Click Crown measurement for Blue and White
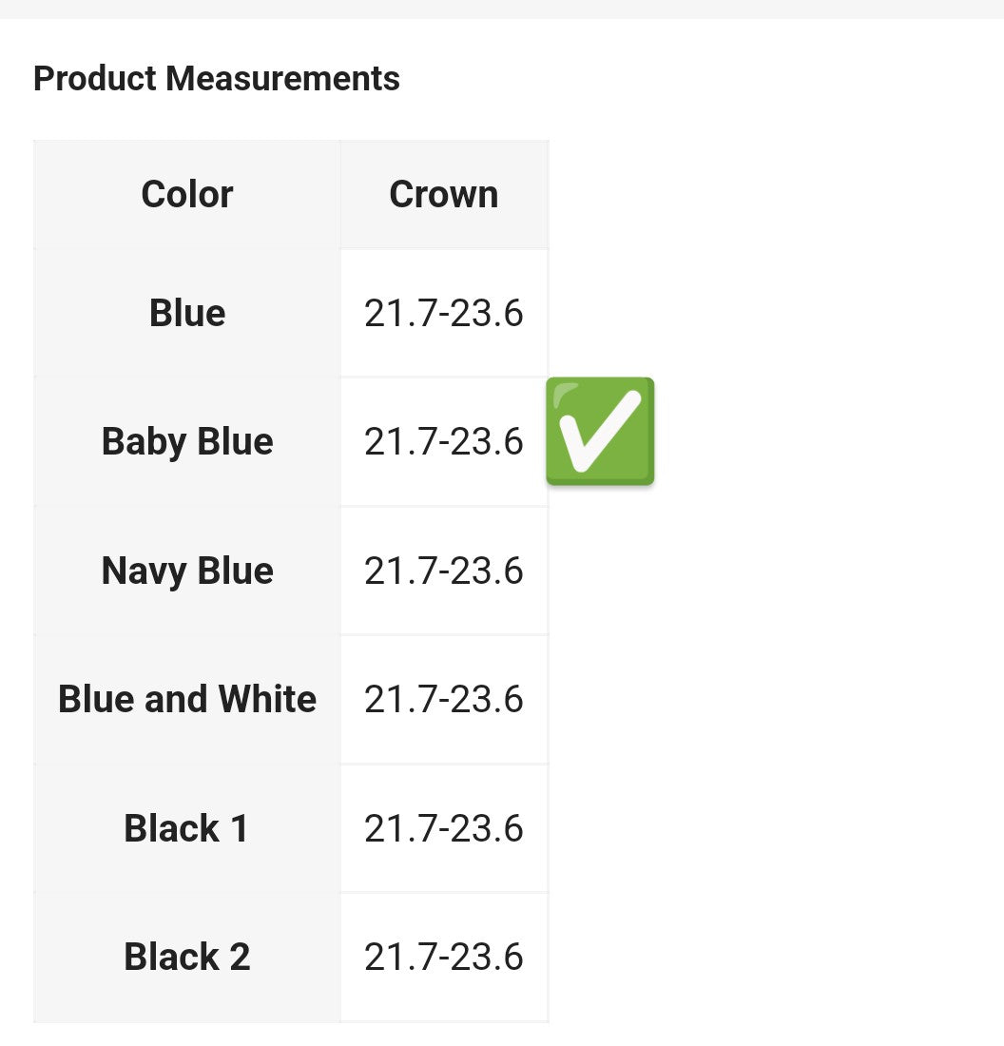The image size is (1004, 1046). (x=444, y=699)
